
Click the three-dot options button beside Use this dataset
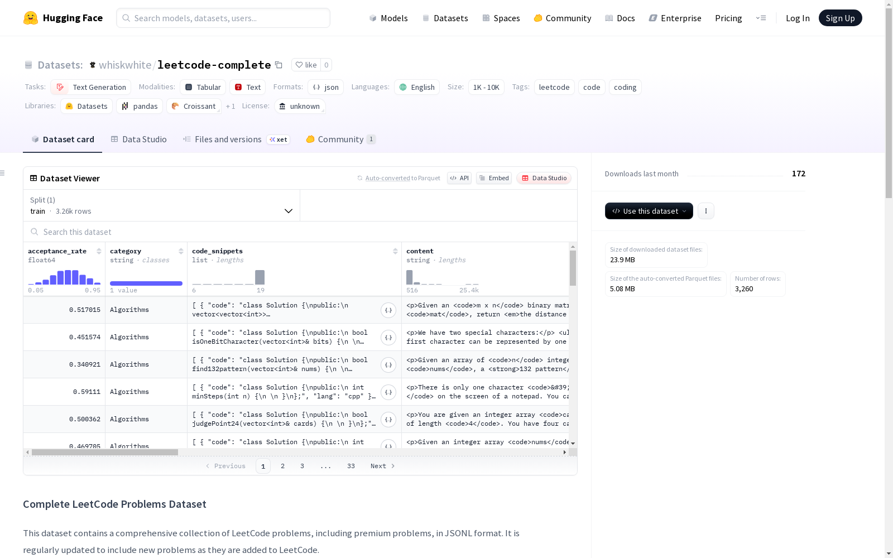[x=706, y=211]
